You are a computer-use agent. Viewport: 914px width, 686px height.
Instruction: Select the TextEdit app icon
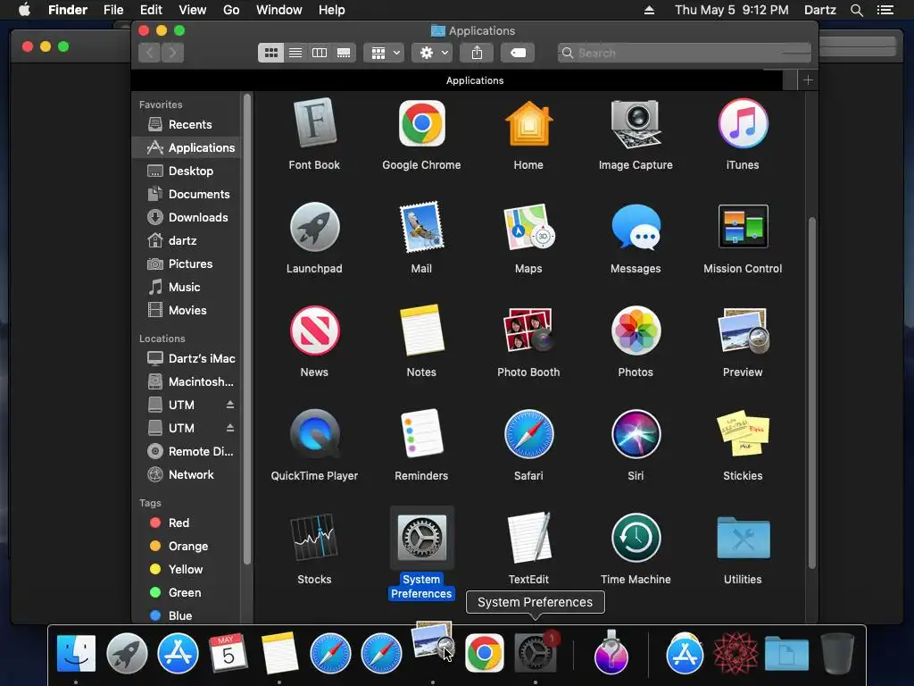[528, 537]
